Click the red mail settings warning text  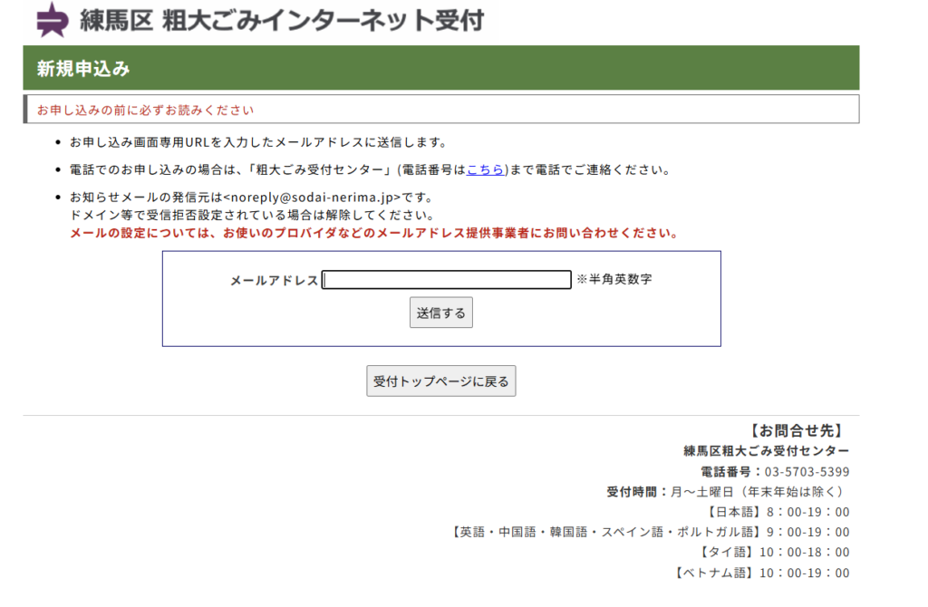click(x=373, y=233)
